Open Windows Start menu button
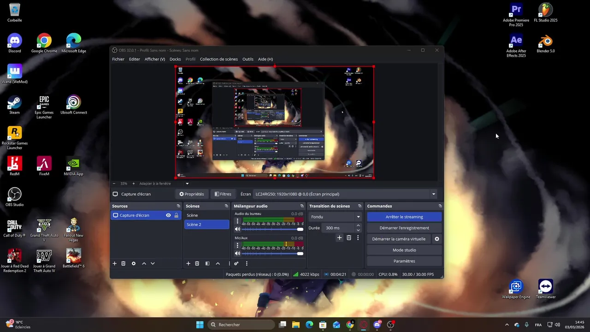 pos(200,325)
